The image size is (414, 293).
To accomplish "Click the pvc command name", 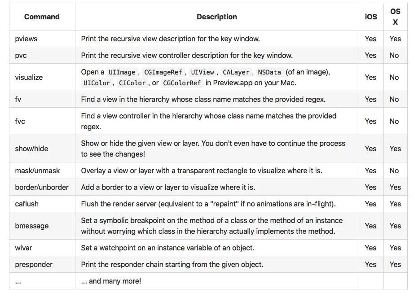I will point(21,55).
